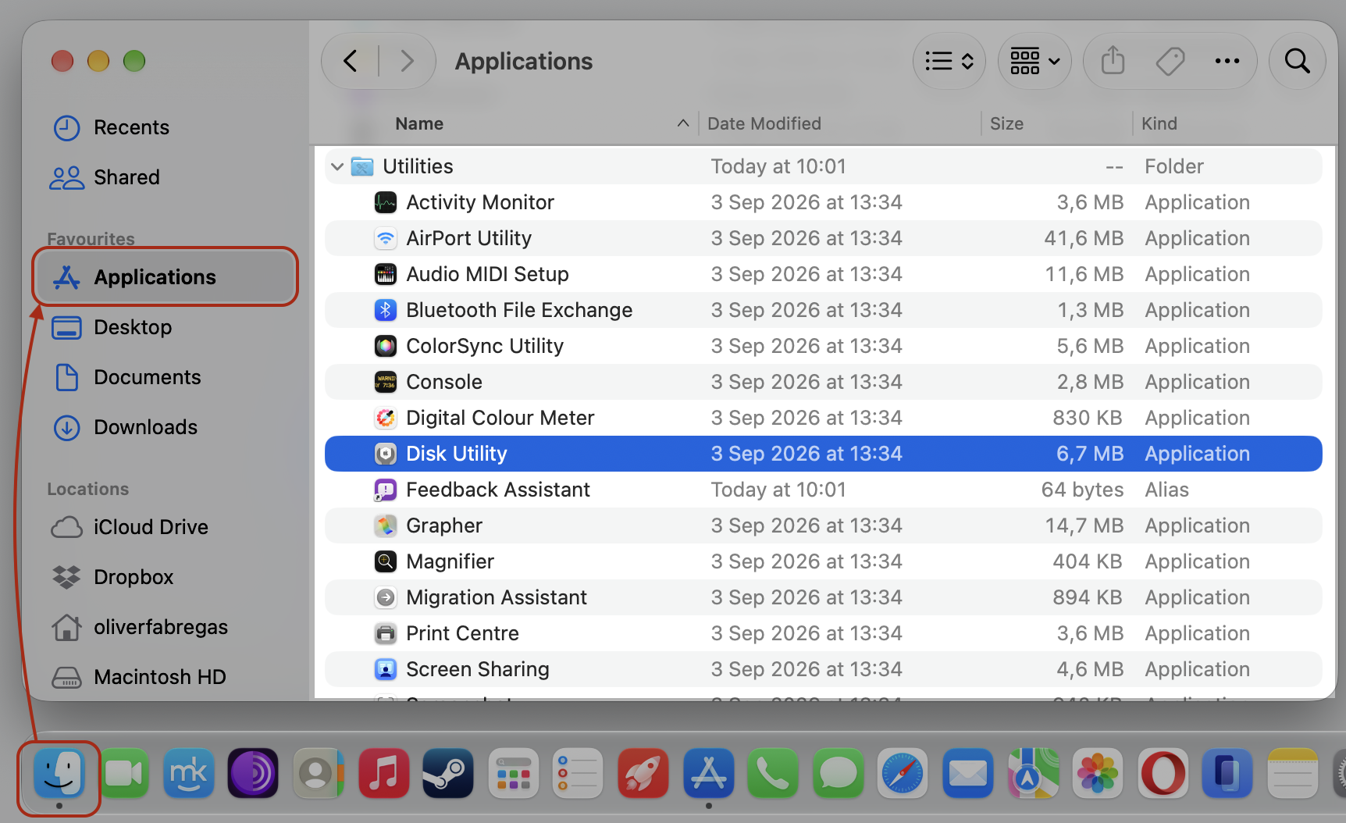
Task: Click the Search magnifying glass
Action: coord(1297,61)
